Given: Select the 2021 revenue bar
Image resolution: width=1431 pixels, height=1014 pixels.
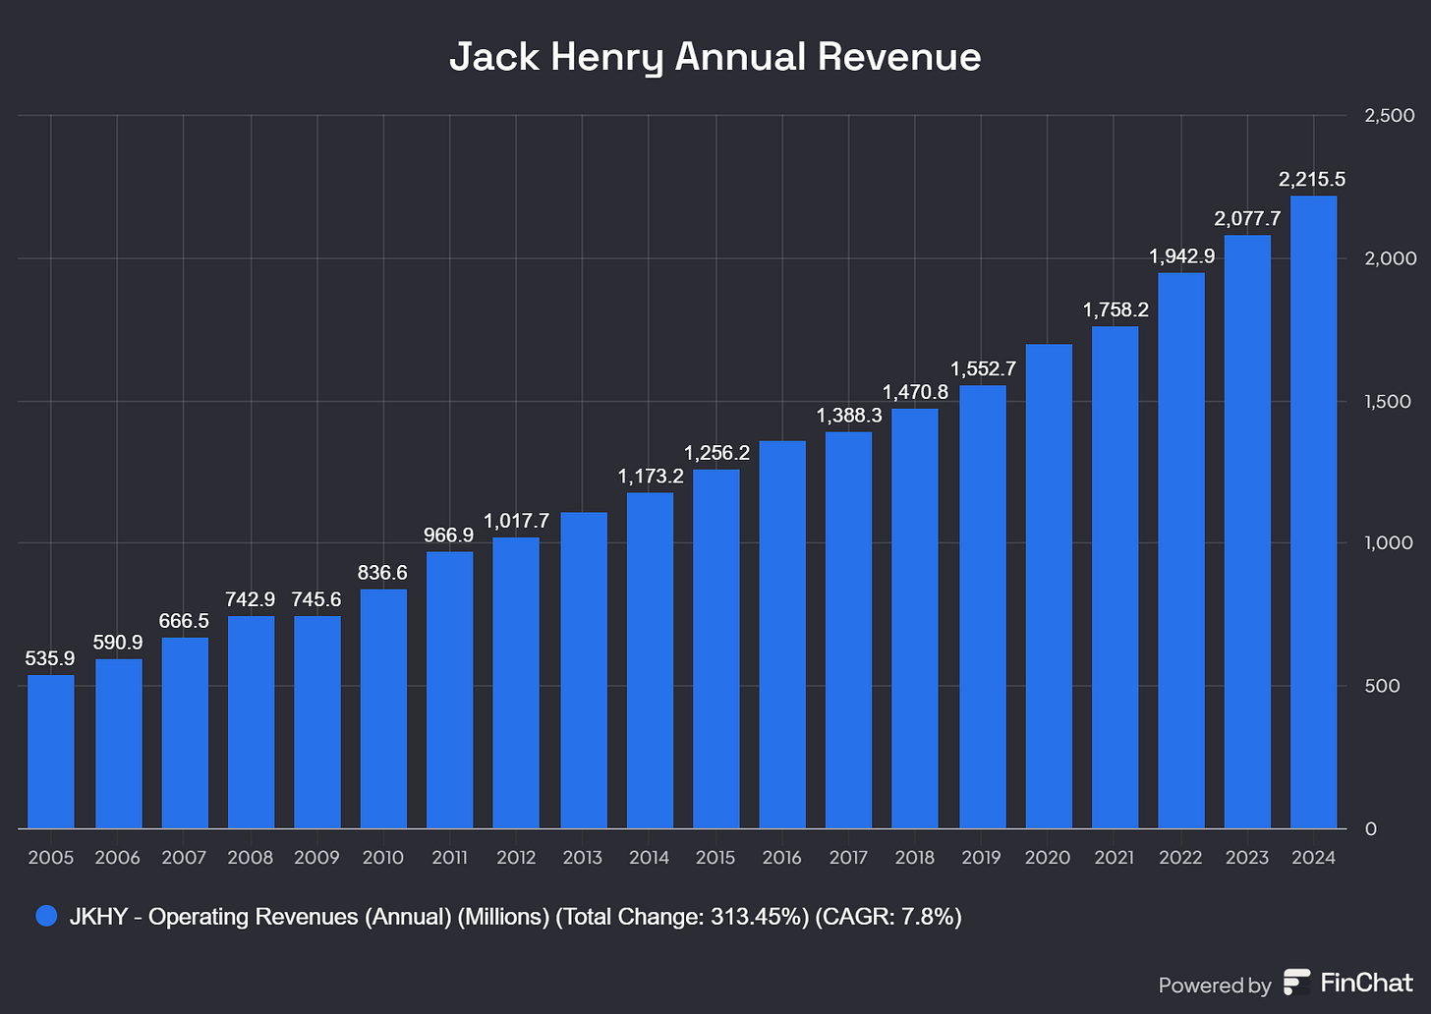Looking at the screenshot, I should click(1115, 577).
